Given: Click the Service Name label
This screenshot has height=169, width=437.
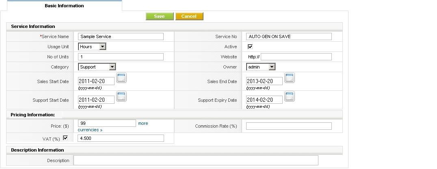Looking at the screenshot, I should tap(54, 36).
